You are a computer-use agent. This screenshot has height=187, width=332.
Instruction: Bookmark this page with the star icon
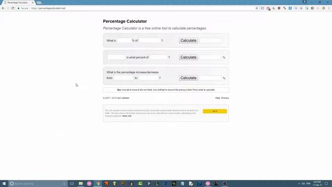[257, 8]
